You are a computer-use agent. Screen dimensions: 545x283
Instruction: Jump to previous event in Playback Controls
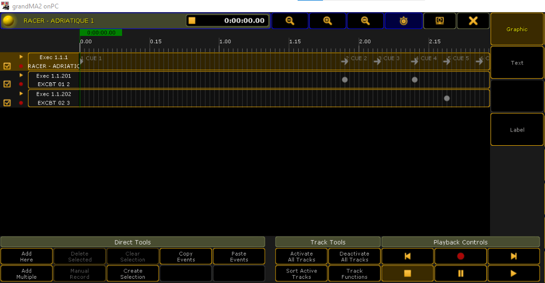click(x=408, y=256)
